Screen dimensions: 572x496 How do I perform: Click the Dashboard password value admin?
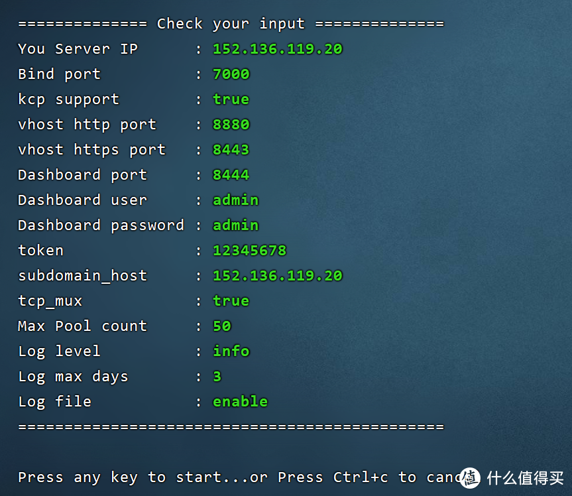coord(235,225)
